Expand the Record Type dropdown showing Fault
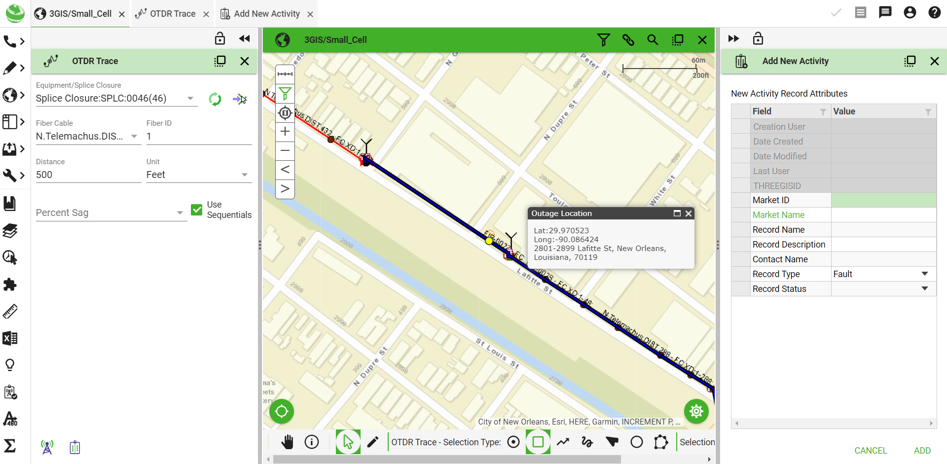The height and width of the screenshot is (464, 947). (925, 274)
